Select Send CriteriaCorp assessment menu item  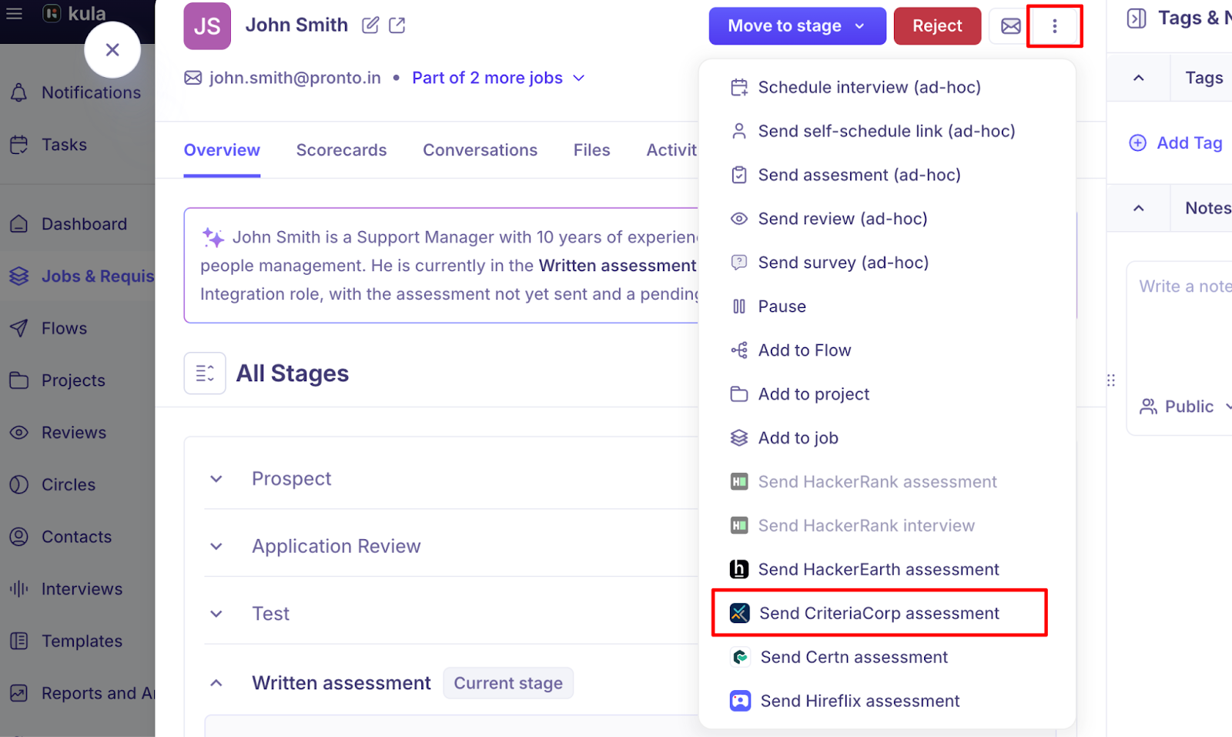pyautogui.click(x=879, y=613)
